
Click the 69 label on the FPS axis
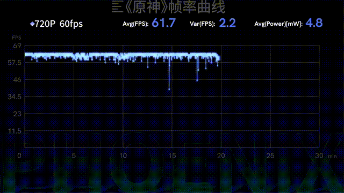17,46
